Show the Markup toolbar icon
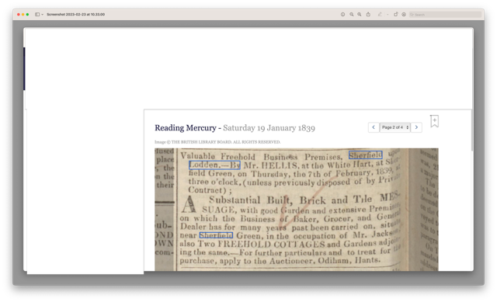Viewport: 497px width, 302px height. coord(404,14)
